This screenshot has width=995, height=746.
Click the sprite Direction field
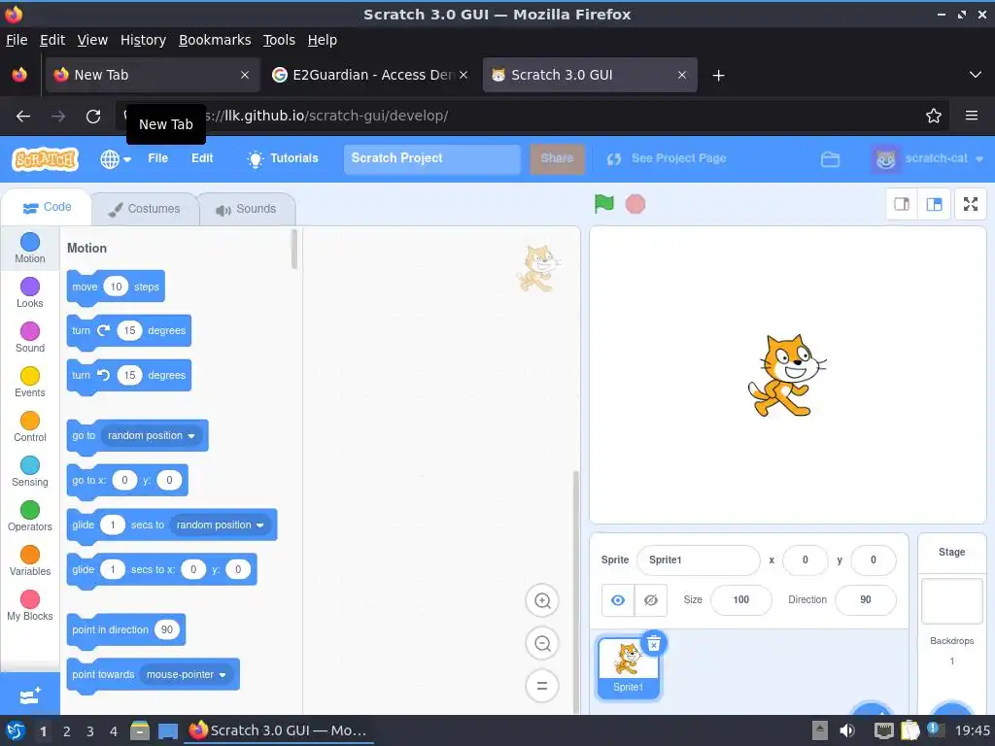(866, 600)
